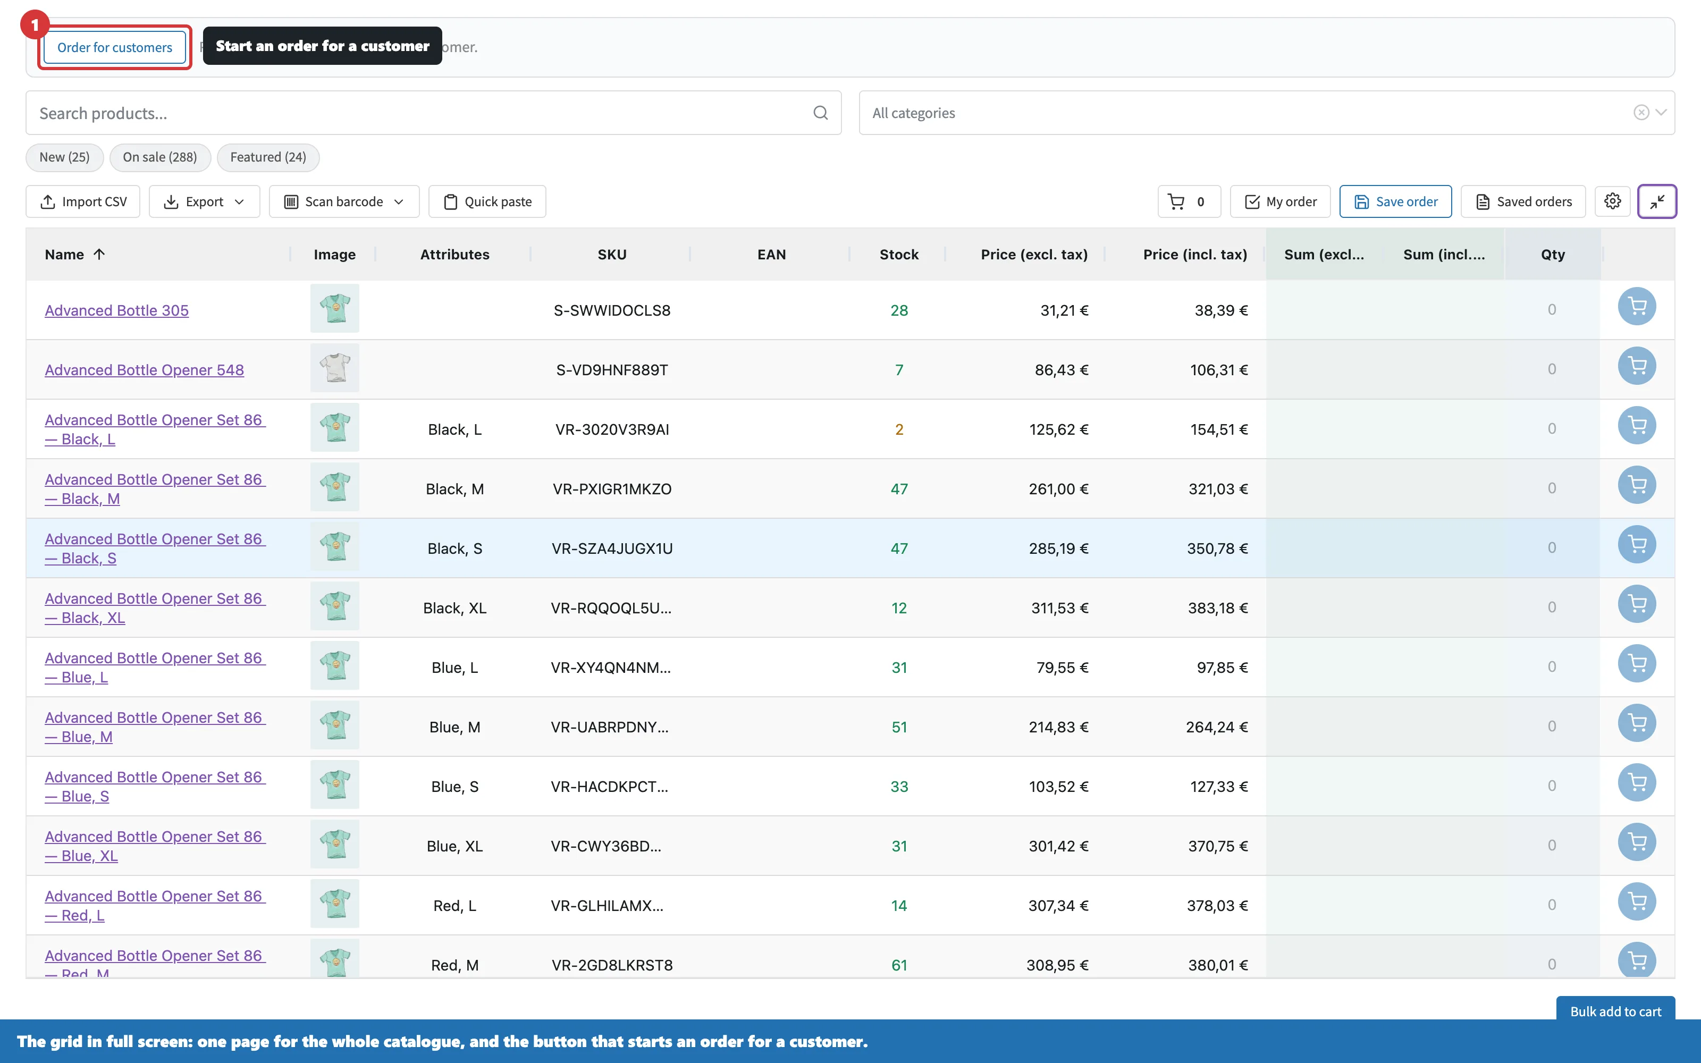Add the Blue, M variant to cart
This screenshot has height=1063, width=1701.
tap(1636, 724)
